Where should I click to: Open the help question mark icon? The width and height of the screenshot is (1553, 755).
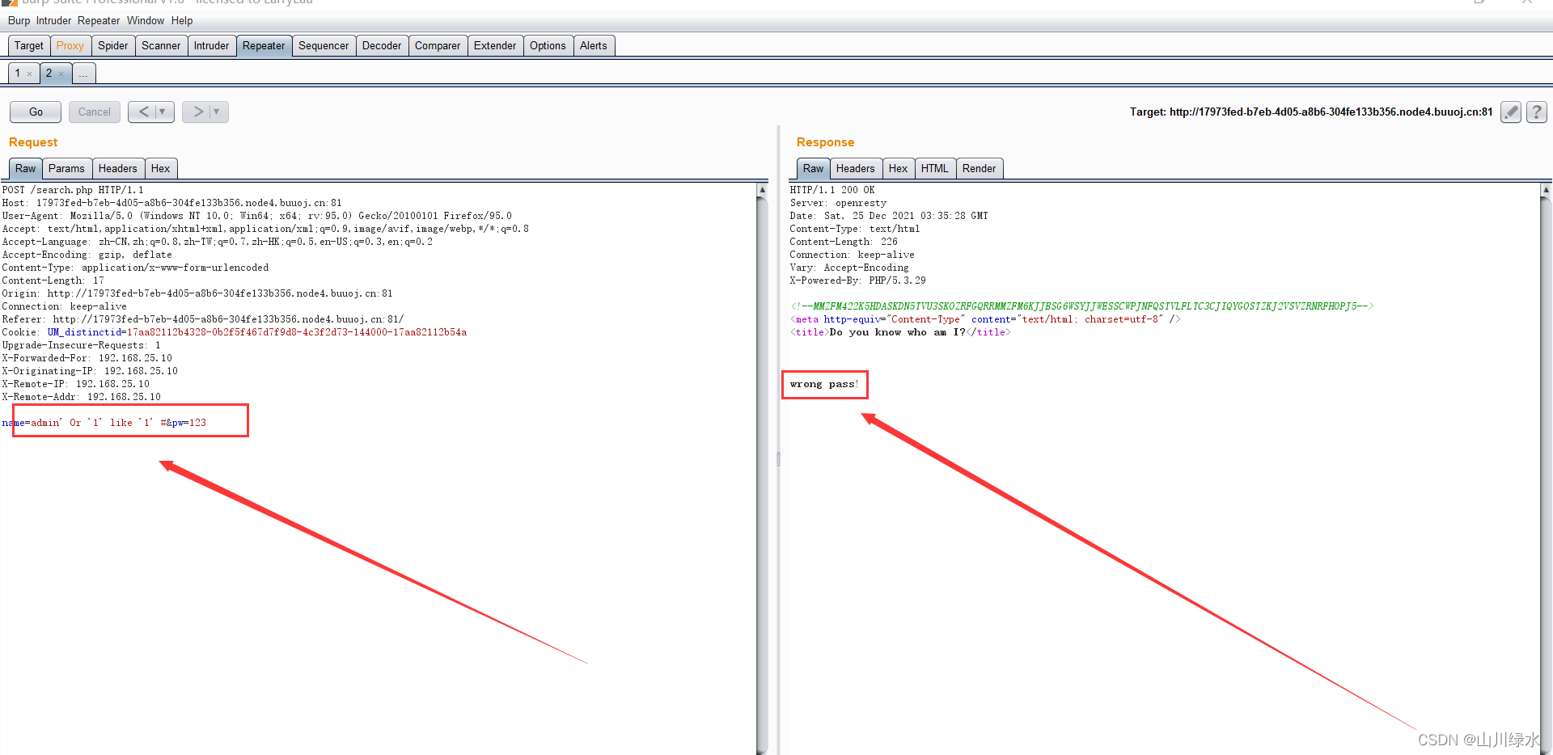pyautogui.click(x=1536, y=112)
